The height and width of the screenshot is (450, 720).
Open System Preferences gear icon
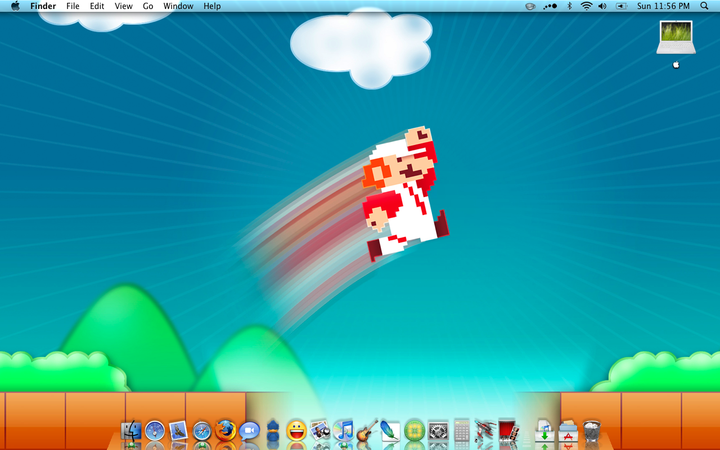pos(438,431)
